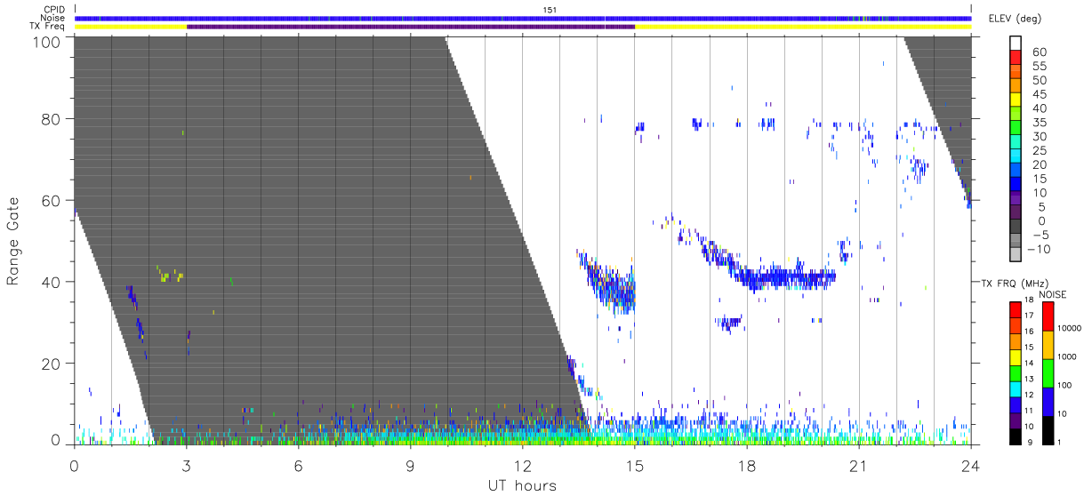Pick the blue segment of the NOISE bar

click(x=1048, y=401)
